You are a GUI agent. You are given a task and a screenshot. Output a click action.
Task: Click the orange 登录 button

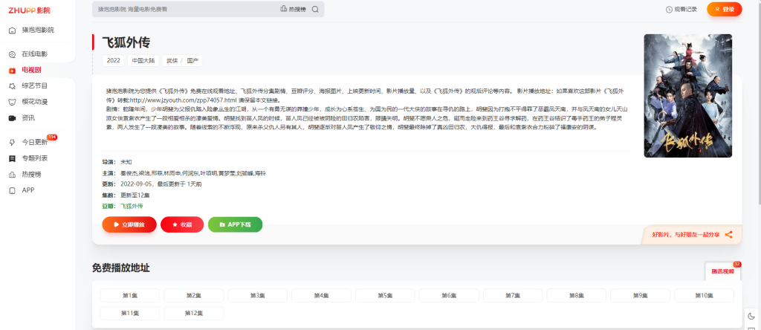[x=724, y=9]
